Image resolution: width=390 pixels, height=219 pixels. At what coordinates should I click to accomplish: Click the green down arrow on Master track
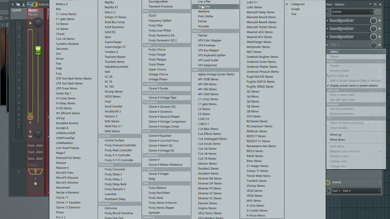pos(35,184)
